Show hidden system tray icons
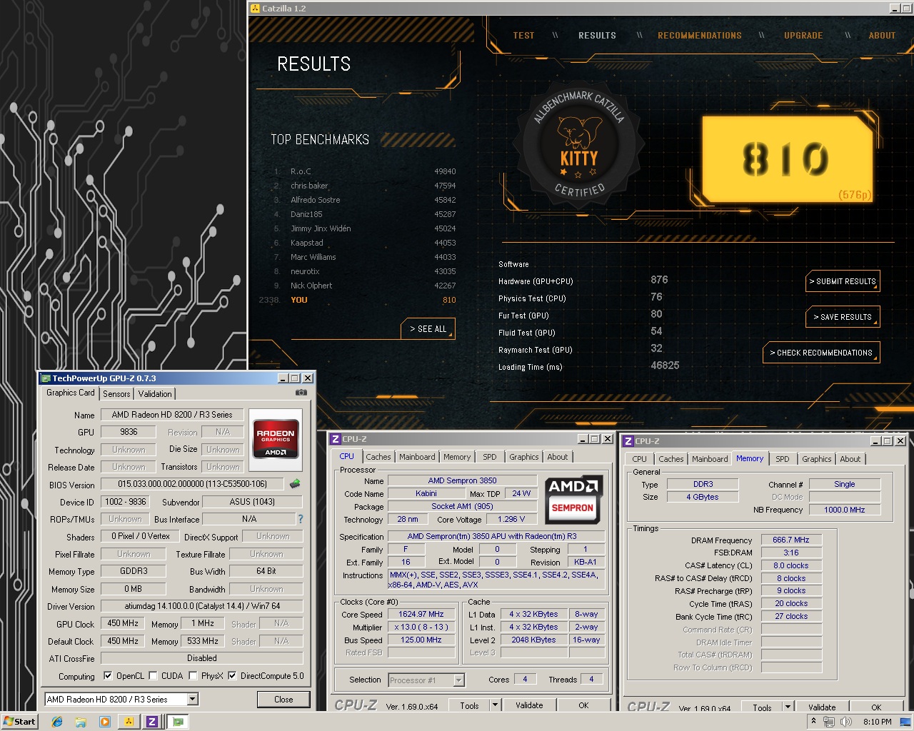This screenshot has height=731, width=914. [813, 722]
